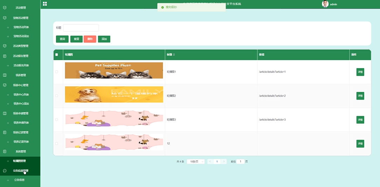The height and width of the screenshot is (187, 380).
Task: Tick the checkbox for row 轮播图3
Action: 56,120
